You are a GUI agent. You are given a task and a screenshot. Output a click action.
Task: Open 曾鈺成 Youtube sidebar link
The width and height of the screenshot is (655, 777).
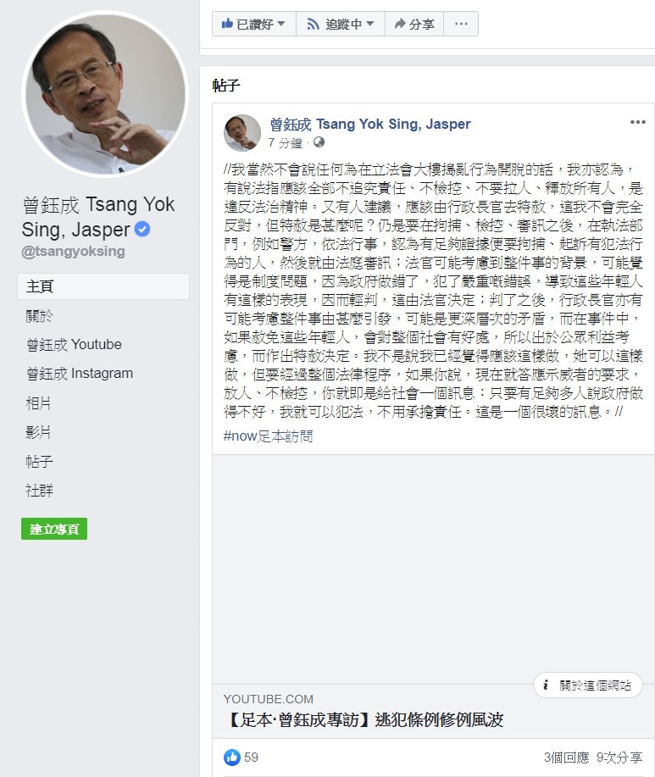[x=74, y=344]
